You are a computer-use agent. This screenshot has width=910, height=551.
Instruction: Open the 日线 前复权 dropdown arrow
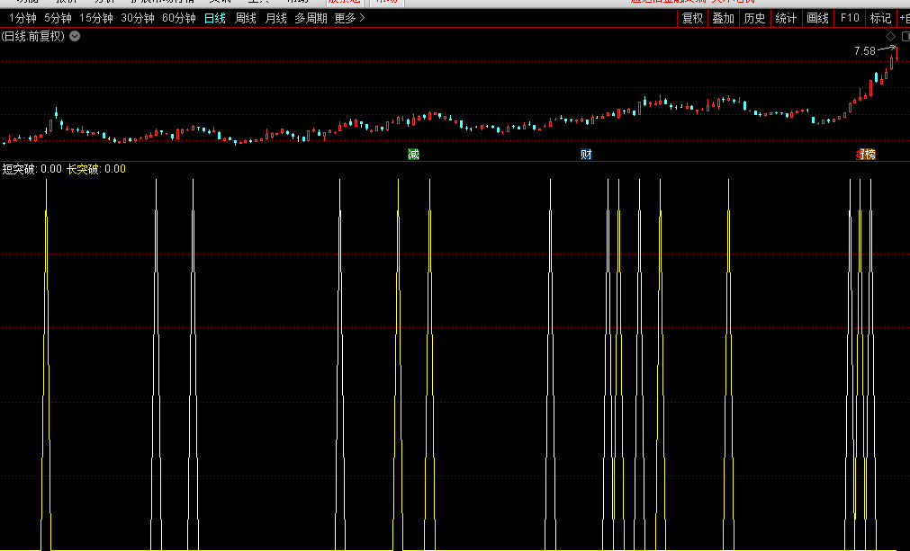click(x=75, y=36)
